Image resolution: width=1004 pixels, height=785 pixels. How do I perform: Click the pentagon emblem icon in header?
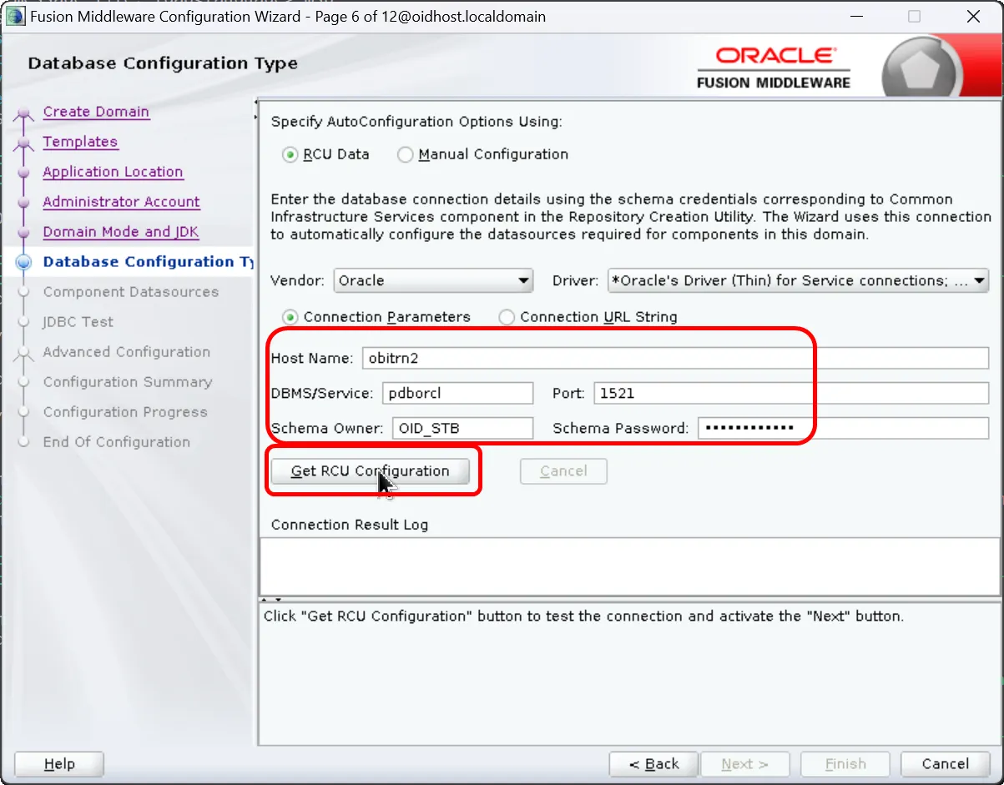click(x=921, y=70)
